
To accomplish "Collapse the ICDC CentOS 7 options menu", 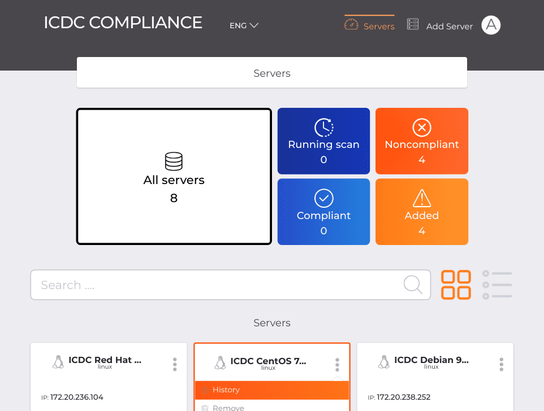I will pos(337,365).
